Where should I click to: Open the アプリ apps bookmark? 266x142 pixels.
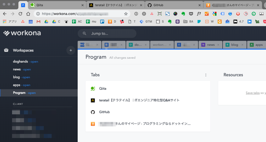tap(10, 22)
